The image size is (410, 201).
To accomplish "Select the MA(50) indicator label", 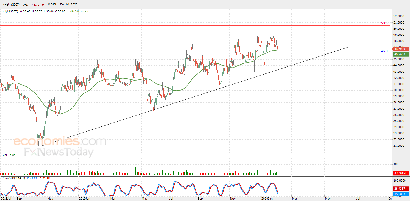I will tap(74, 11).
